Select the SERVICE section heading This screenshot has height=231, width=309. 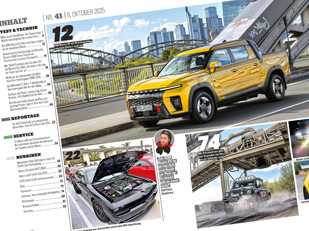point(23,136)
